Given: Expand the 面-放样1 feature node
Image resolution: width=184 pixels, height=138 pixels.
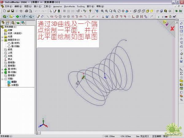Looking at the screenshot, I should 2,69.
